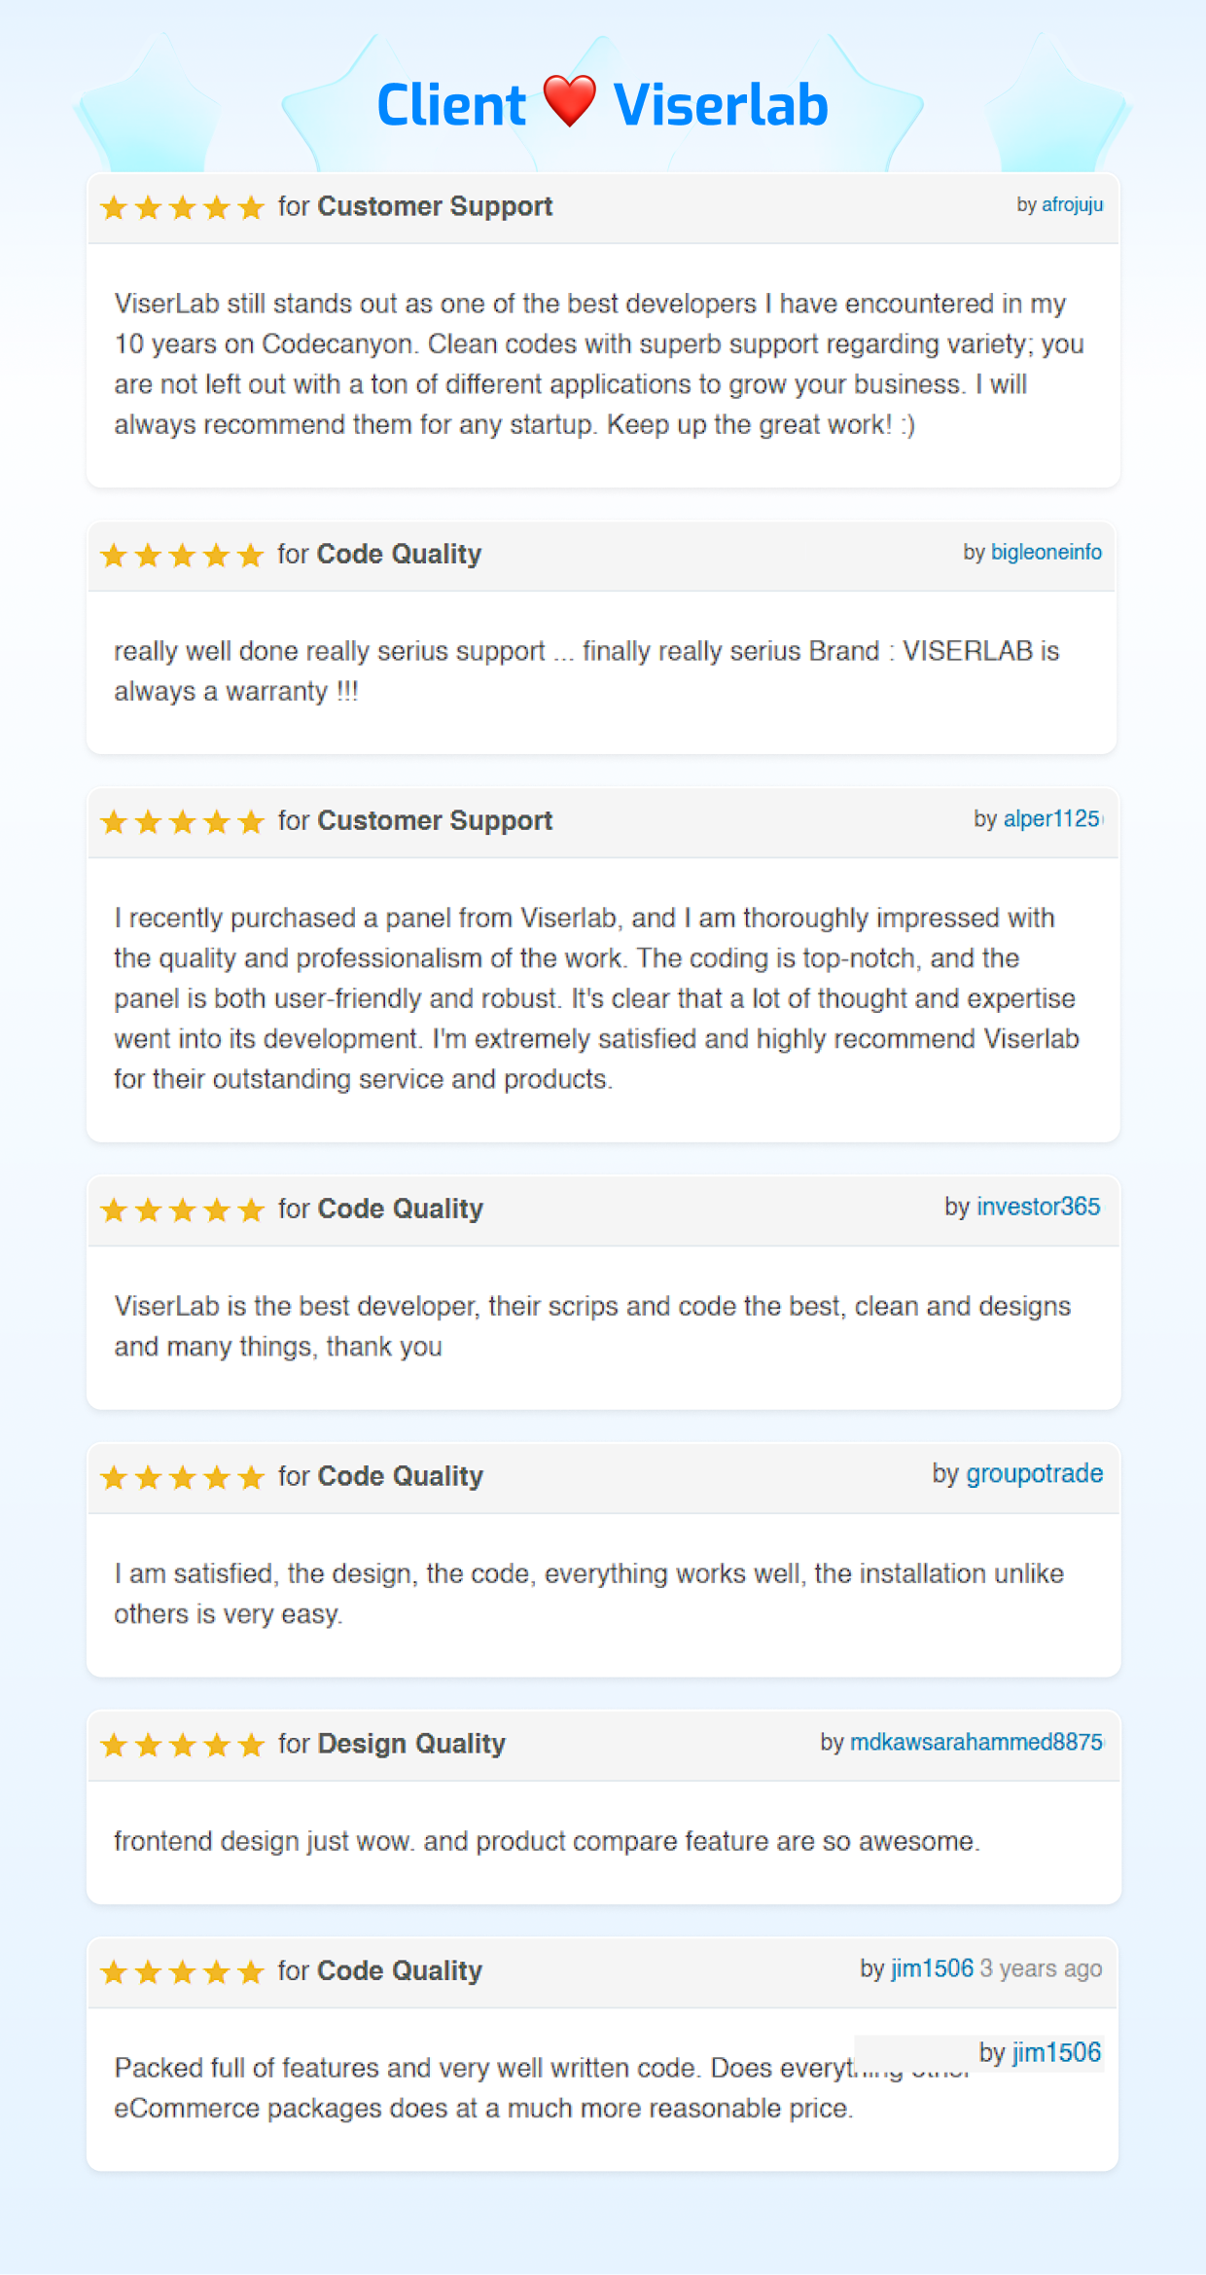Click the star rating on groupotrade's review

[182, 1477]
